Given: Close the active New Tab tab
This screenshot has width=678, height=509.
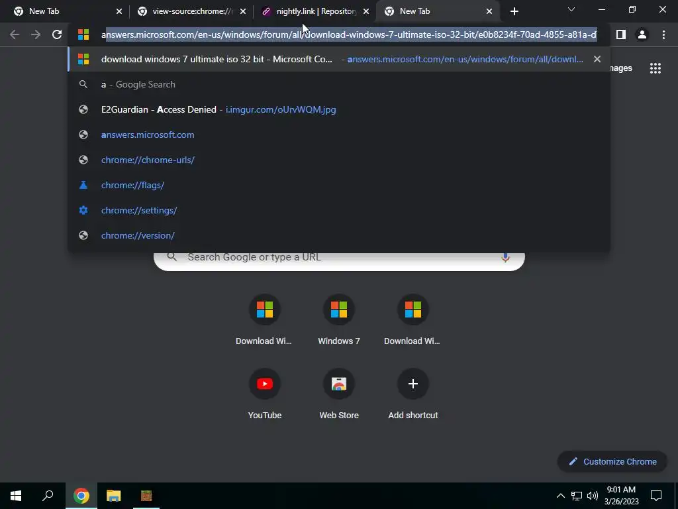Looking at the screenshot, I should tap(489, 12).
